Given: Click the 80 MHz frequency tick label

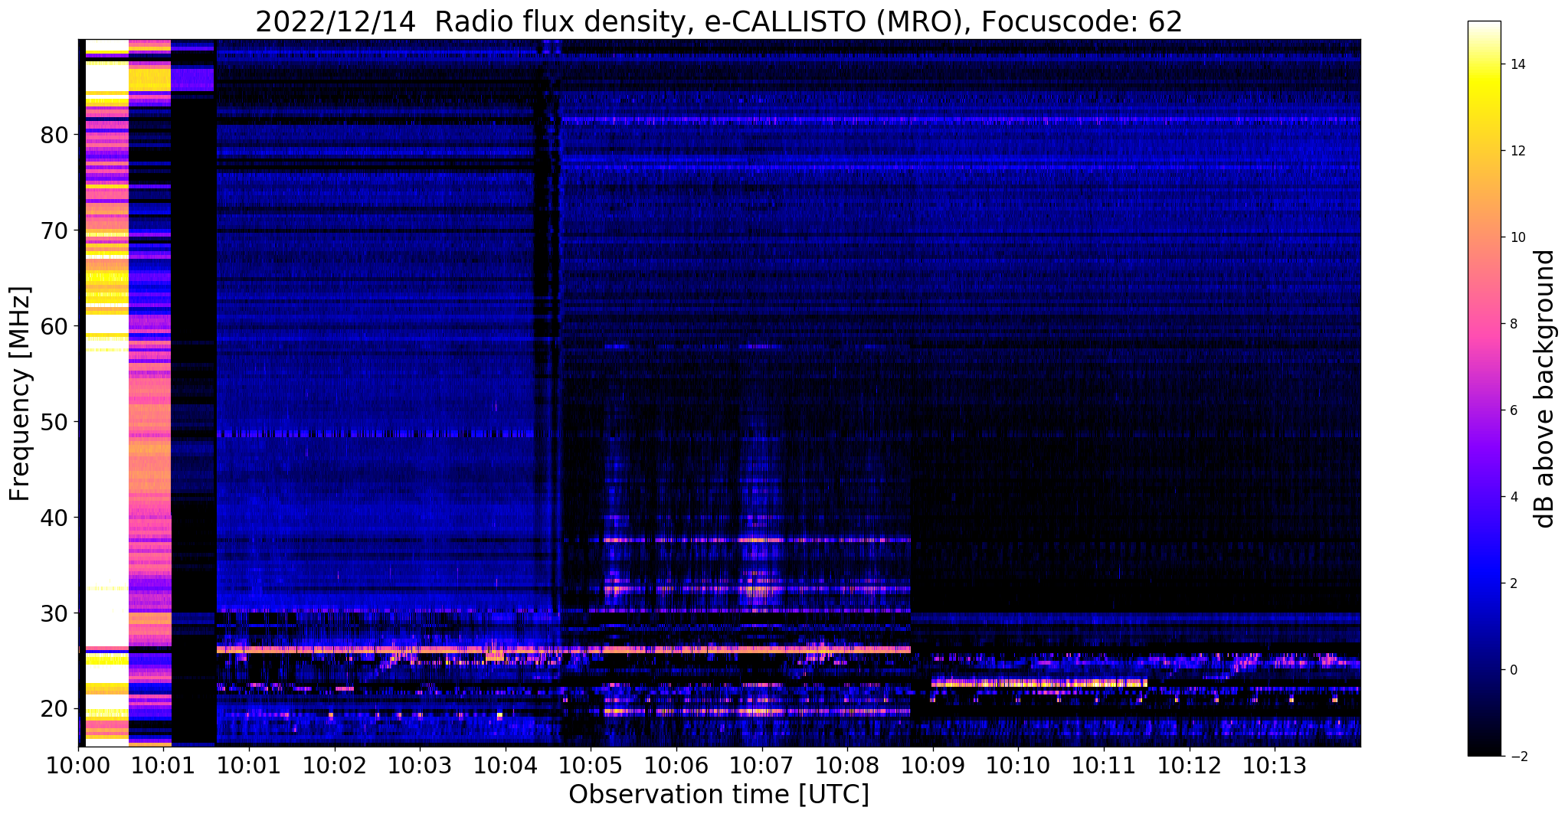Looking at the screenshot, I should tap(54, 135).
